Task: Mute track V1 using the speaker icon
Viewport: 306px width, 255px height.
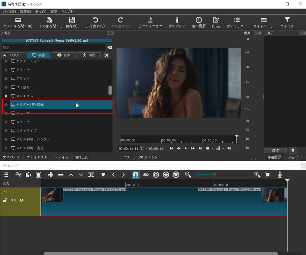Action: tap(13, 200)
